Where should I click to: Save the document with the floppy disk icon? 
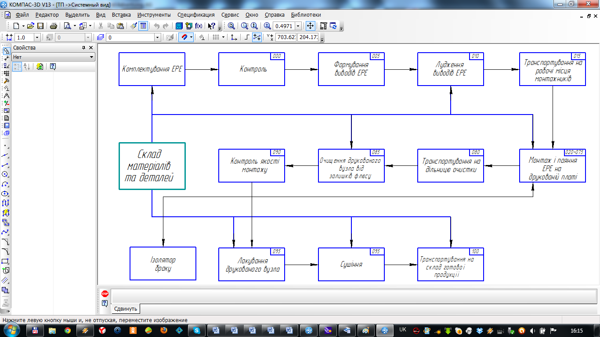tap(40, 26)
